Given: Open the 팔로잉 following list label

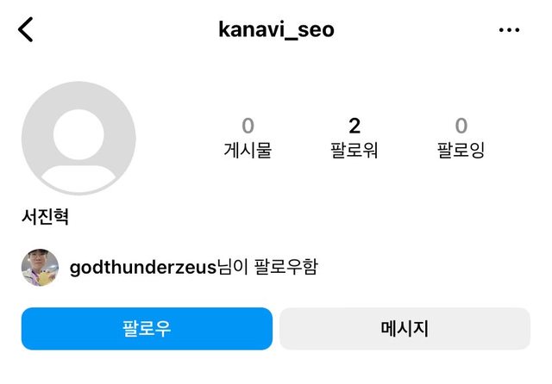Looking at the screenshot, I should coord(461,151).
